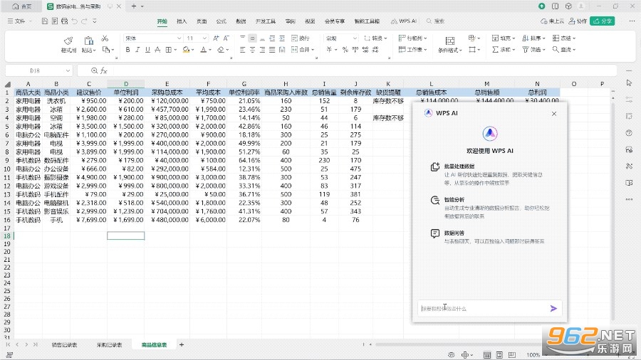The height and width of the screenshot is (360, 641).
Task: Increase font size with the A+ icon
Action: click(x=216, y=38)
